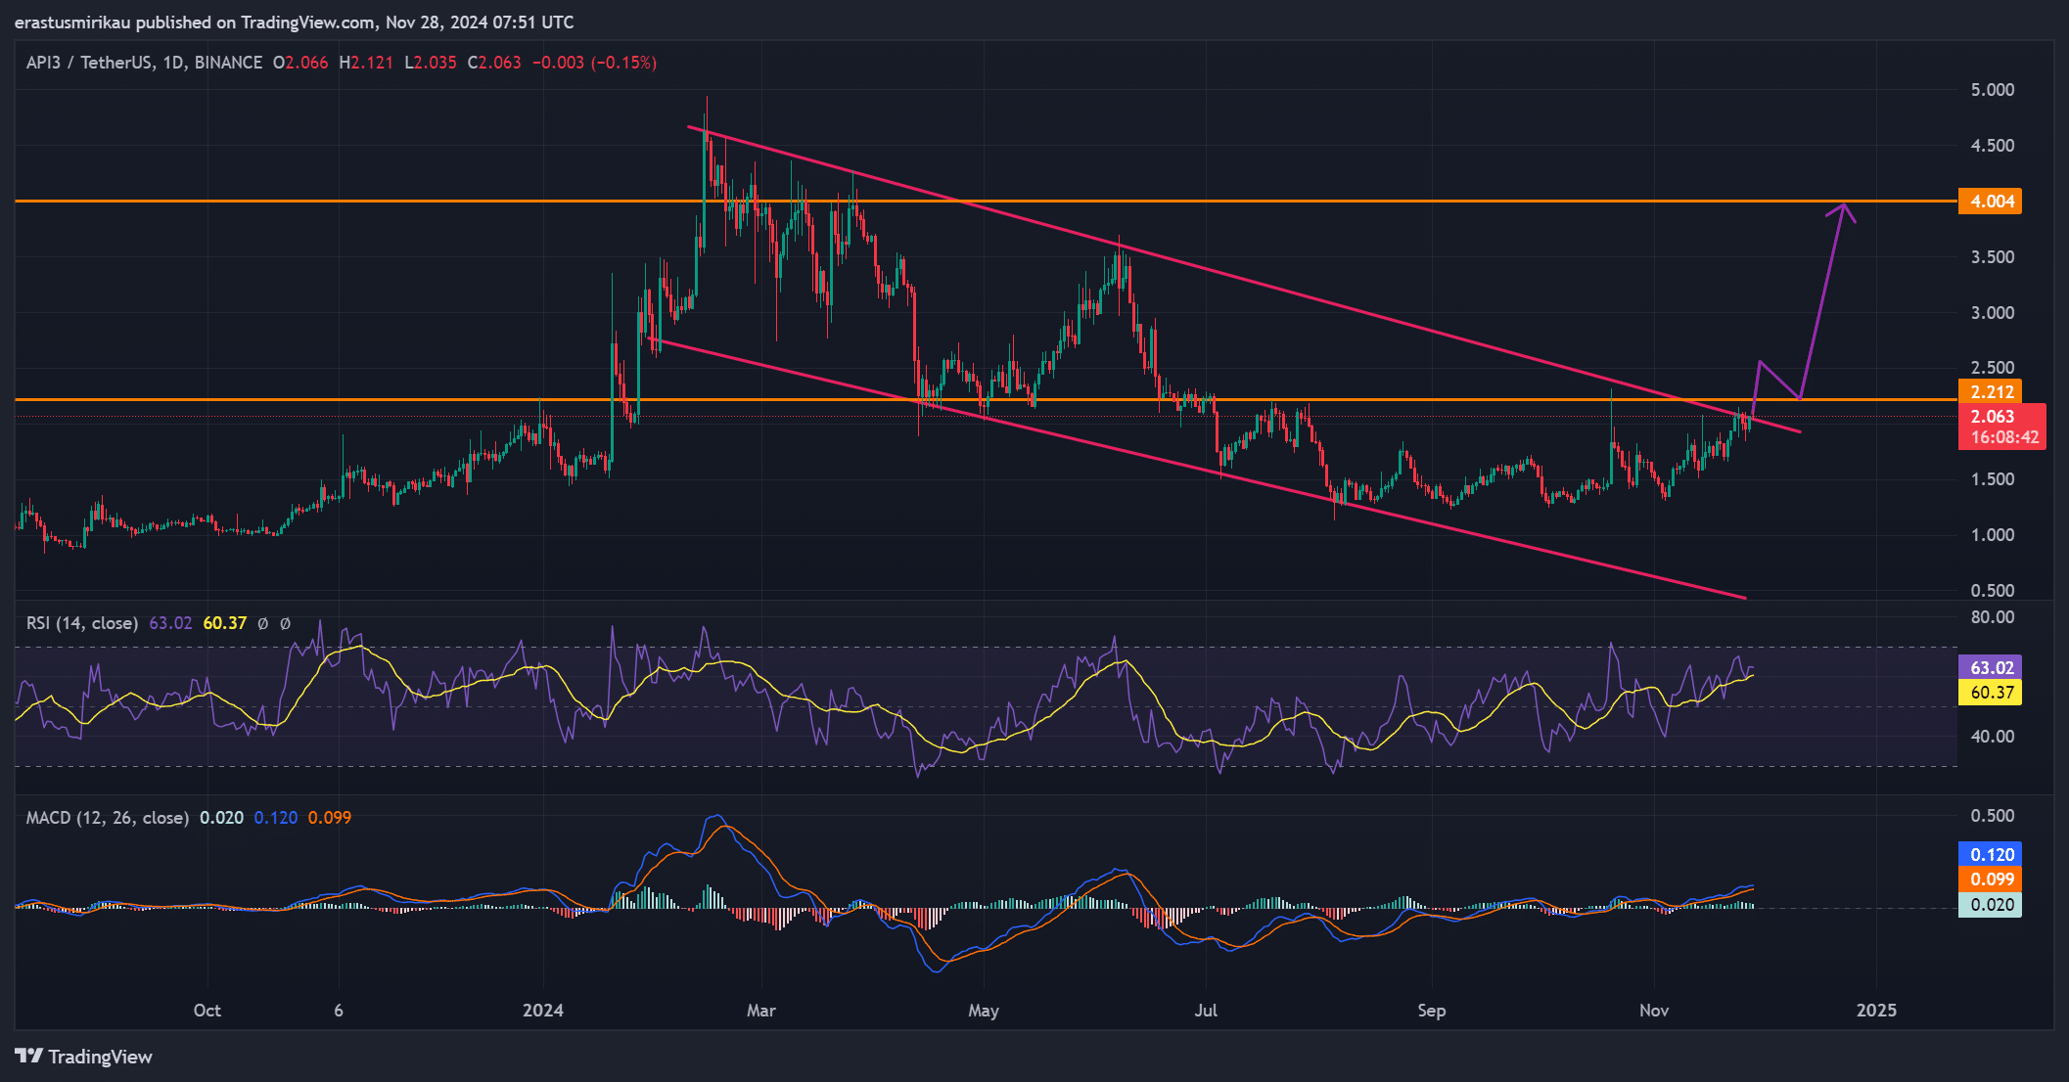Click the TradingView logo at bottom left
The image size is (2069, 1082).
click(84, 1057)
